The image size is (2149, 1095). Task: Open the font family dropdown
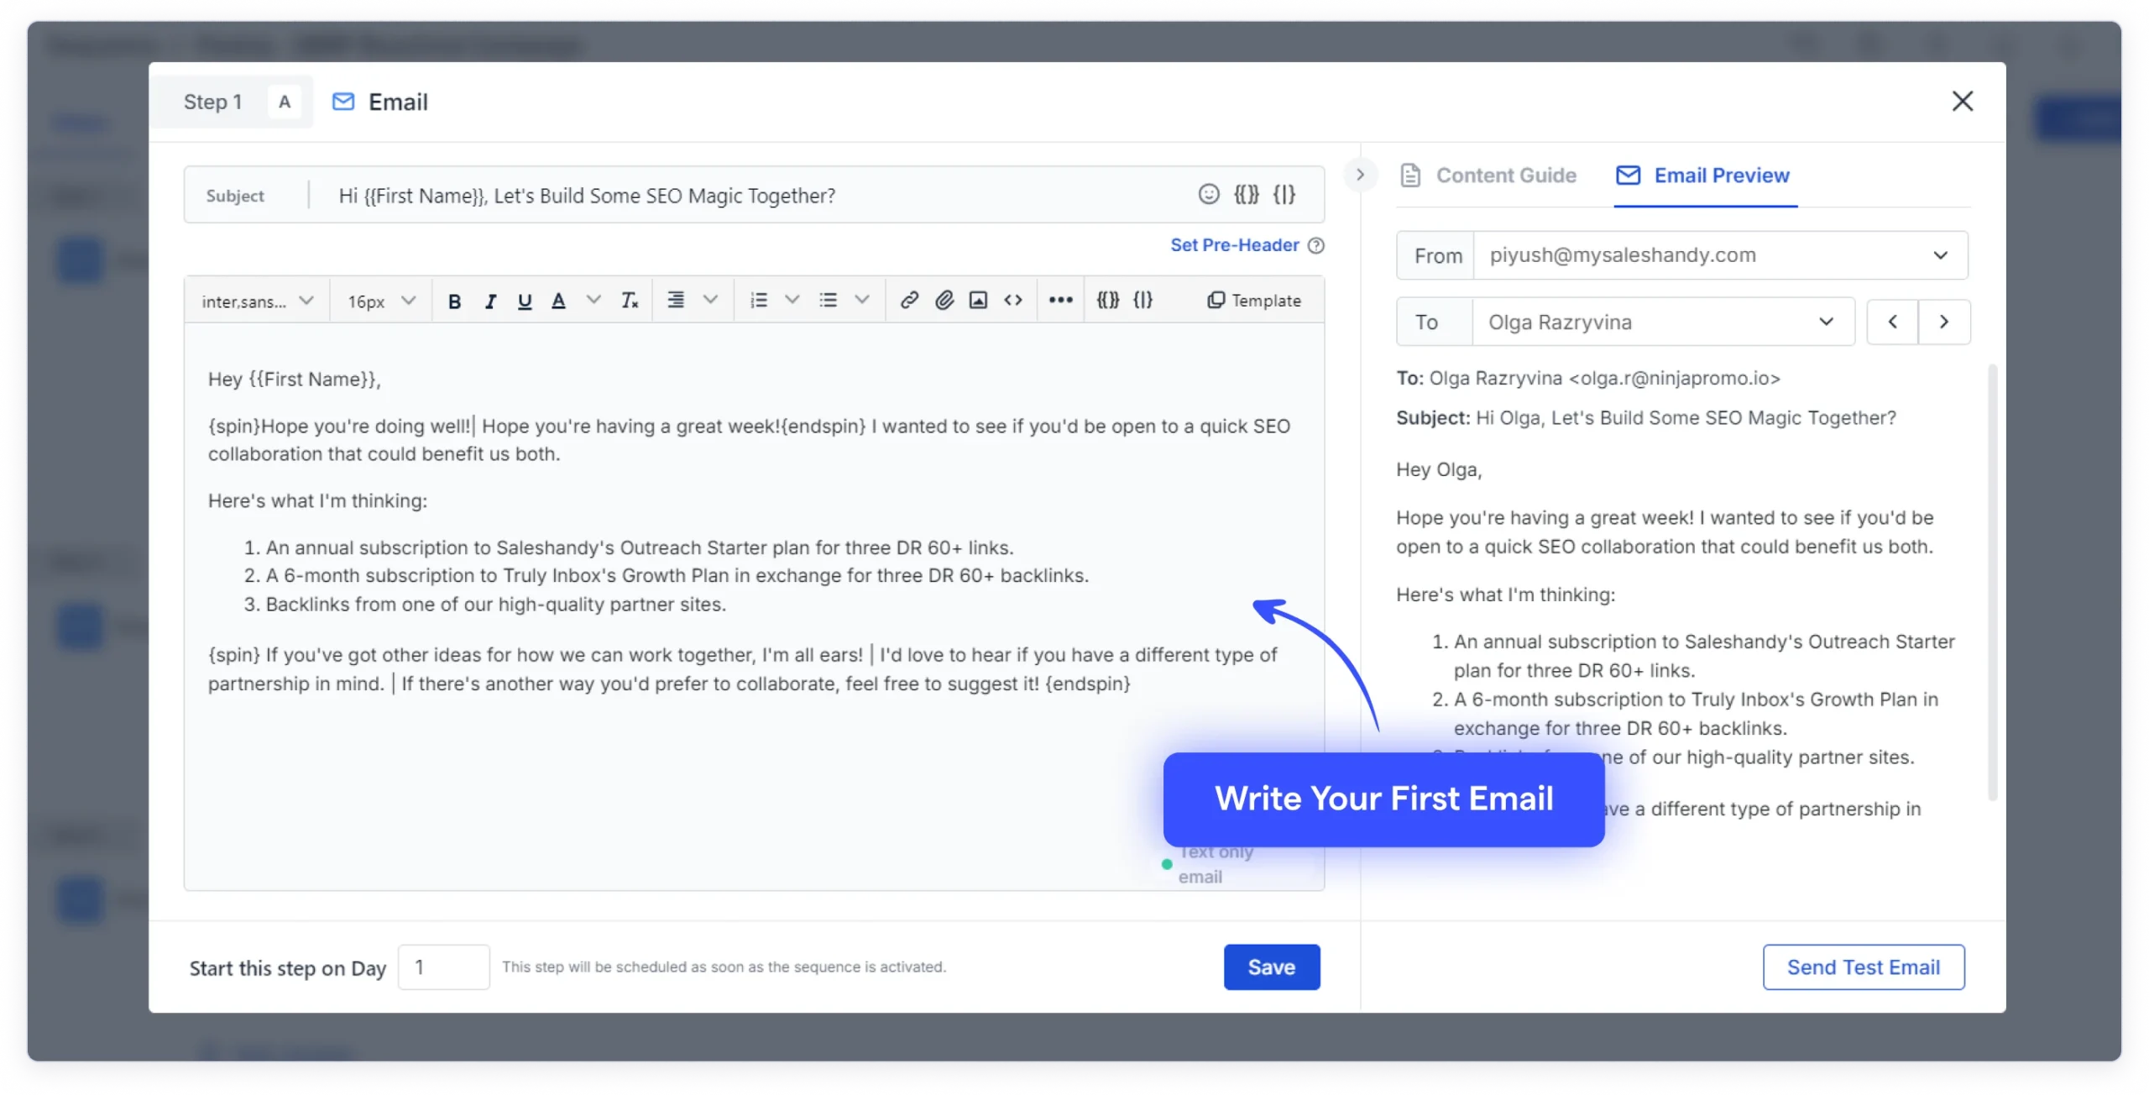click(257, 301)
